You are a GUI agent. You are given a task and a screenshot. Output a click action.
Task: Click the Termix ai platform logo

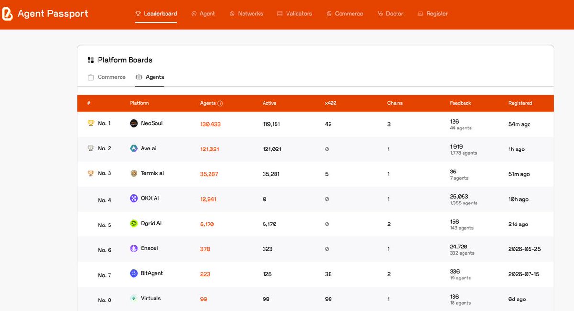coord(134,173)
